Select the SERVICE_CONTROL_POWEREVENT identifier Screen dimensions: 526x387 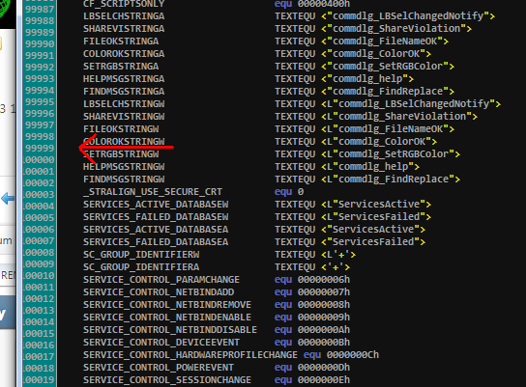tap(159, 368)
